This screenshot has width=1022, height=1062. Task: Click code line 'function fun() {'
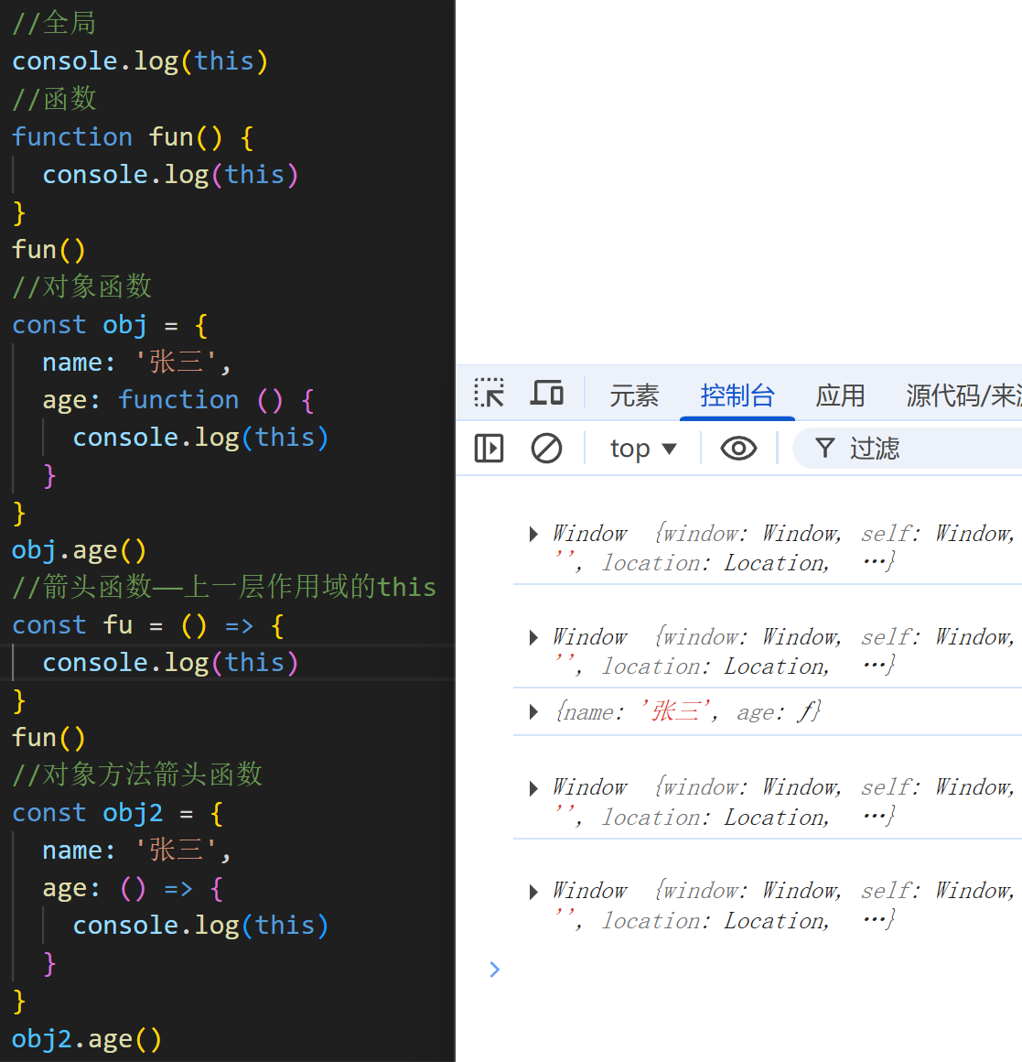(134, 136)
